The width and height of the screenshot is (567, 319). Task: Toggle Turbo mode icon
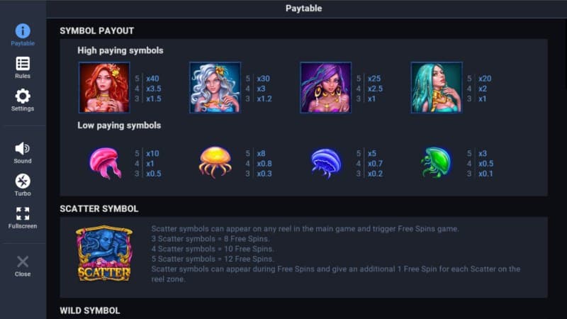pos(23,181)
